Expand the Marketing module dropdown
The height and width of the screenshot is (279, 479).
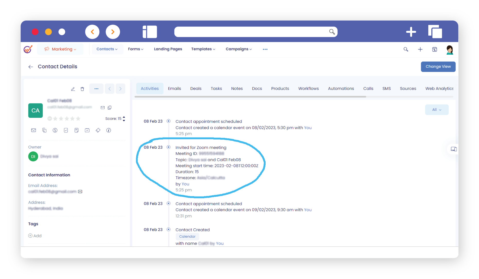pyautogui.click(x=60, y=49)
